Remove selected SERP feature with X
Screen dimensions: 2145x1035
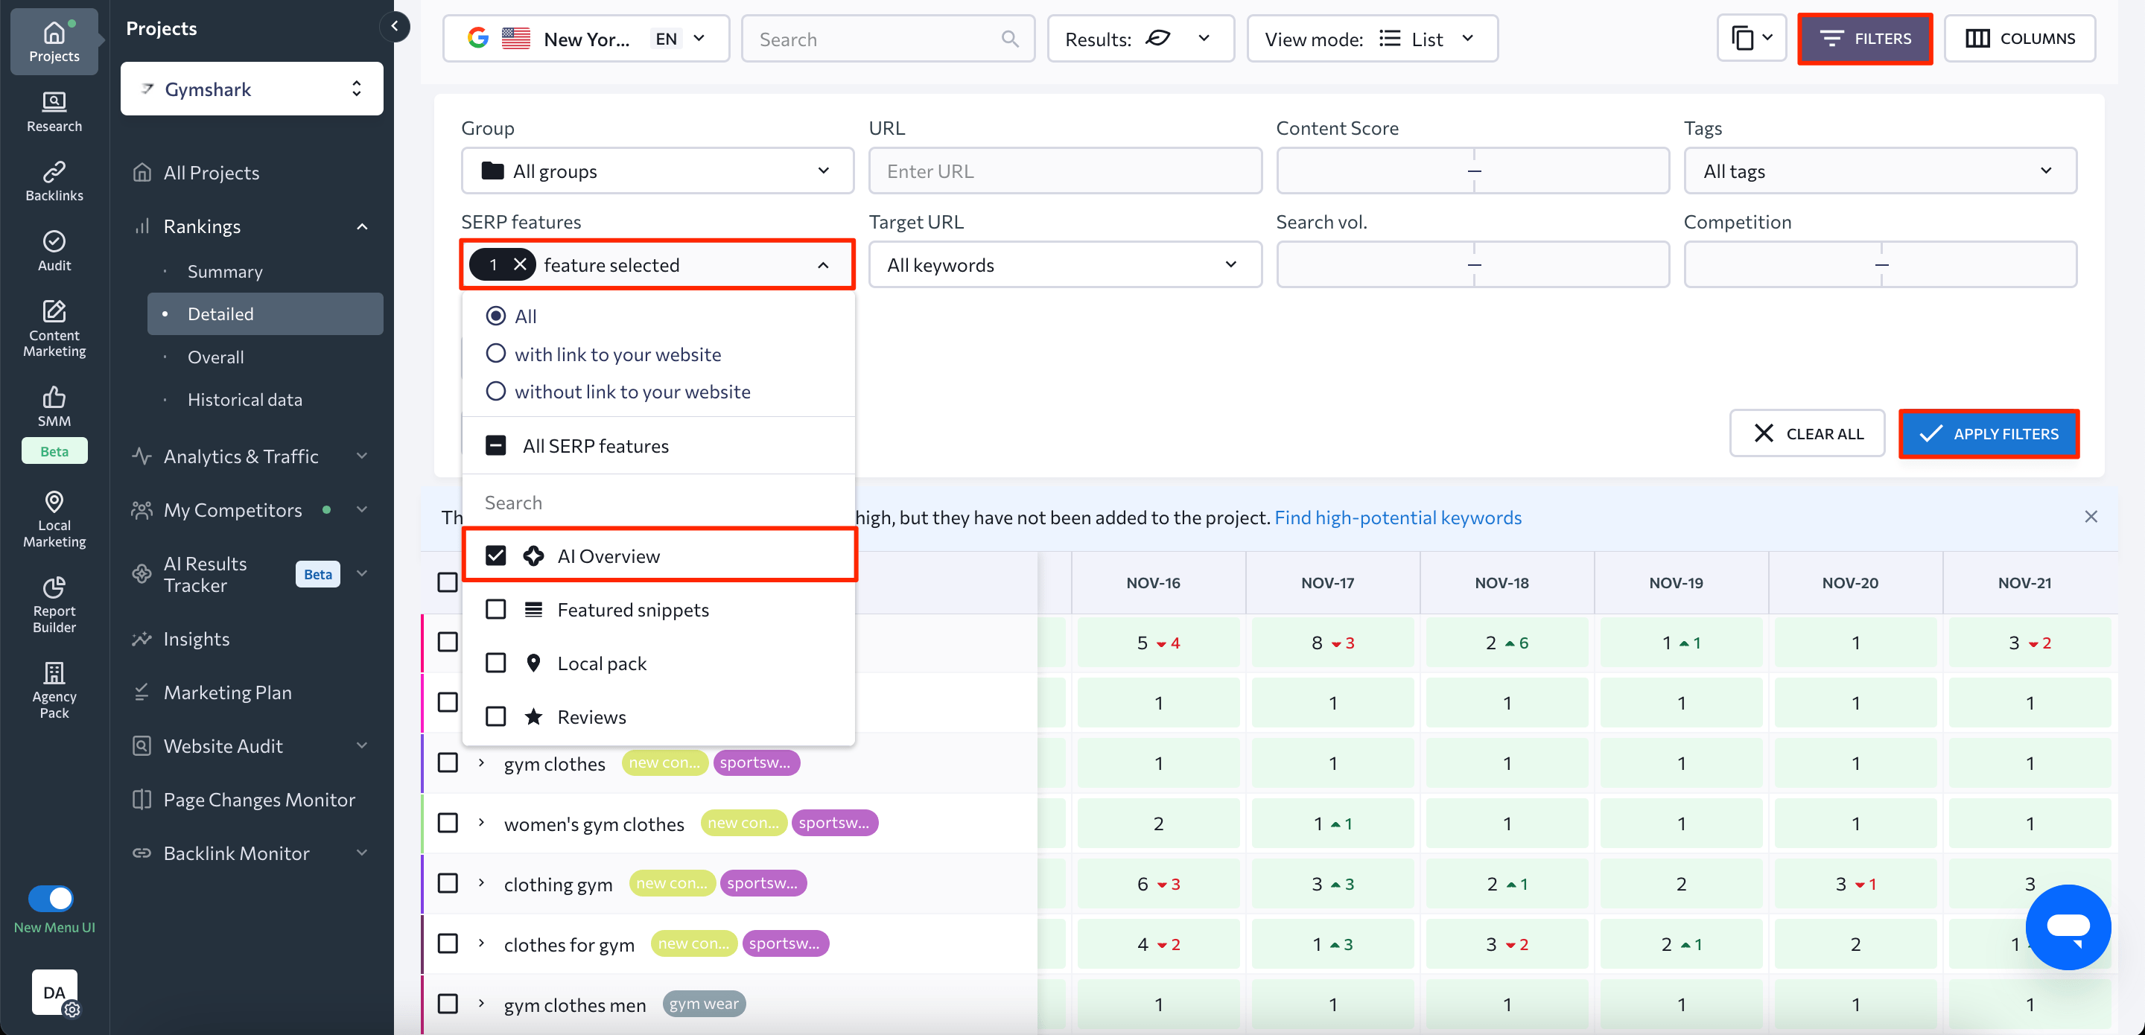[x=521, y=265]
